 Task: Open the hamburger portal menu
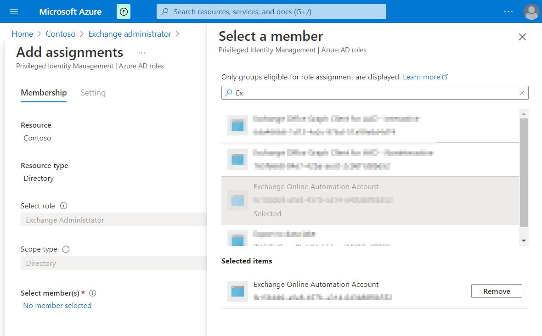tap(14, 12)
